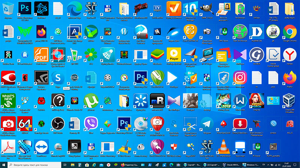
Task: Open the volume tray icon
Action: (279, 165)
